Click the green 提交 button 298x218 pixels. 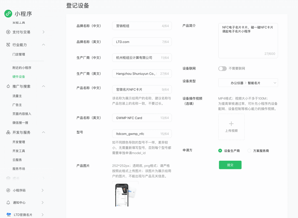pyautogui.click(x=230, y=165)
